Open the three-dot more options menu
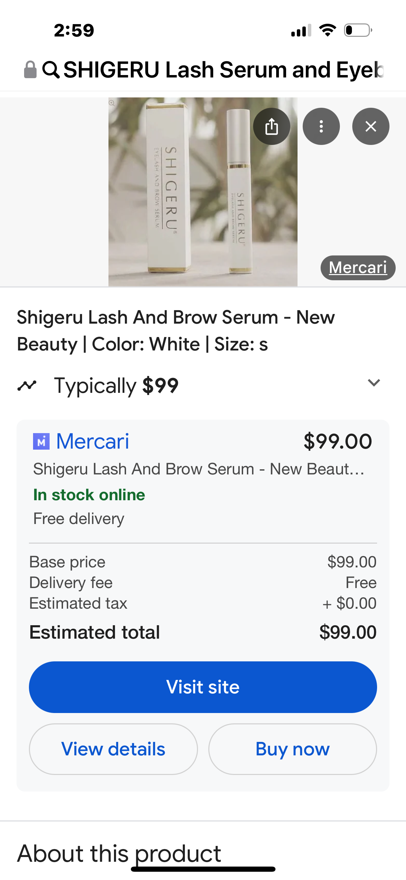 point(321,127)
